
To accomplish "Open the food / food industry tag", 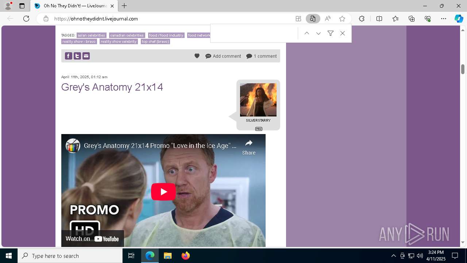I will (x=166, y=35).
